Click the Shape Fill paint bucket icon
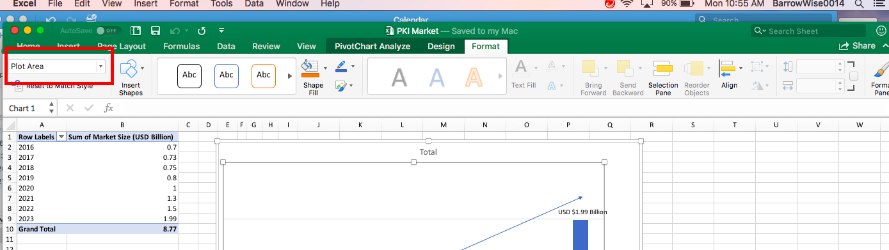This screenshot has width=889, height=250. (310, 67)
